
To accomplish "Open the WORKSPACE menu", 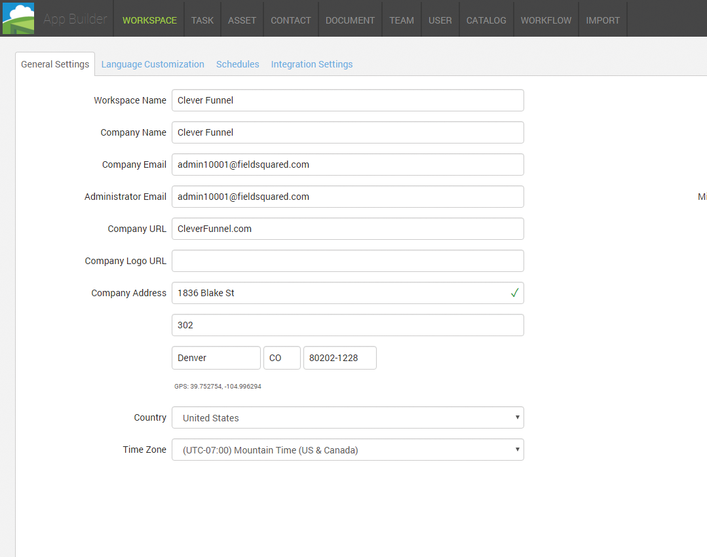I will [x=149, y=20].
